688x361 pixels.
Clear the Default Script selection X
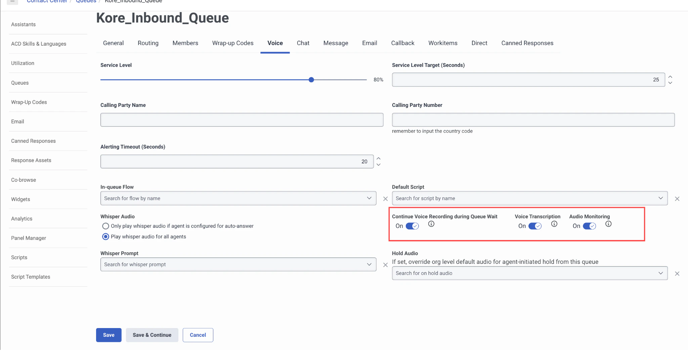tap(677, 199)
